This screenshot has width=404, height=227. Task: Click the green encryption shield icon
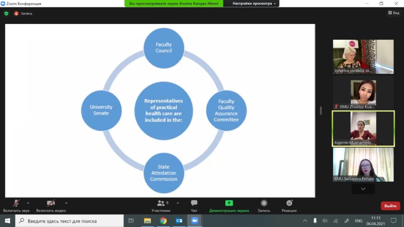[6, 13]
